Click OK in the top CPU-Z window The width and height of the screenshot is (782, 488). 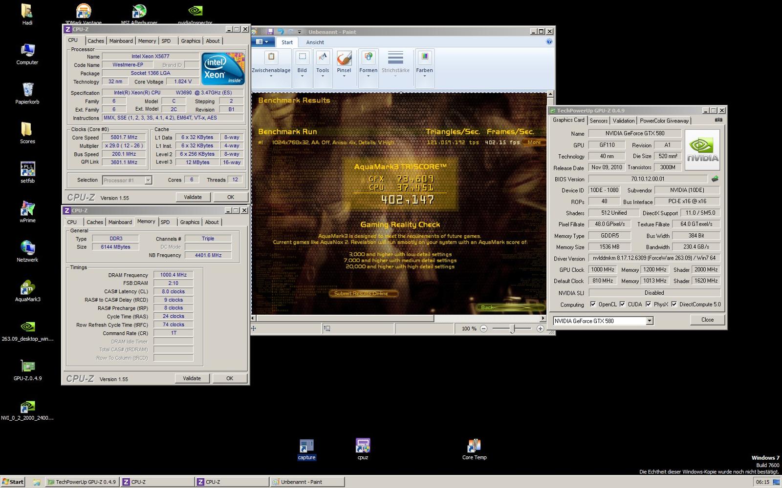tap(231, 197)
